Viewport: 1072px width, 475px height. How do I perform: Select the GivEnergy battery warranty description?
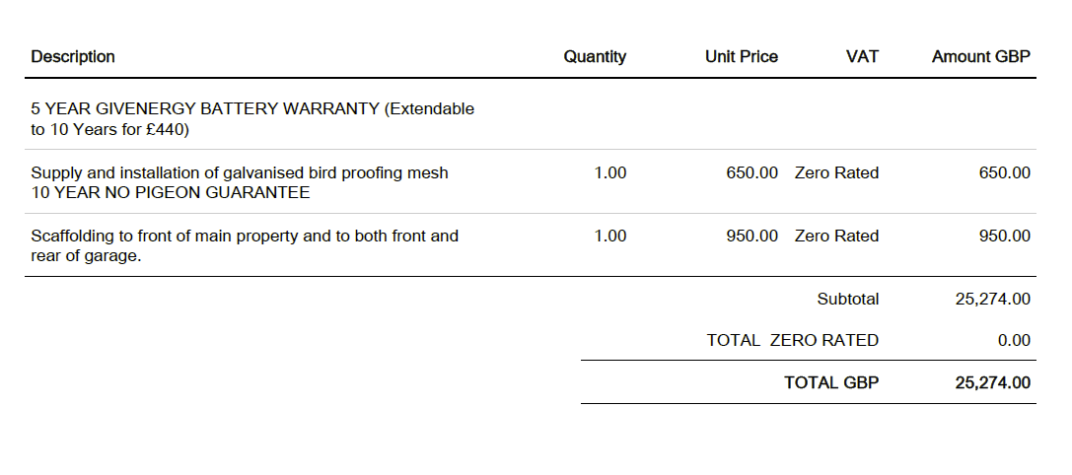(252, 118)
